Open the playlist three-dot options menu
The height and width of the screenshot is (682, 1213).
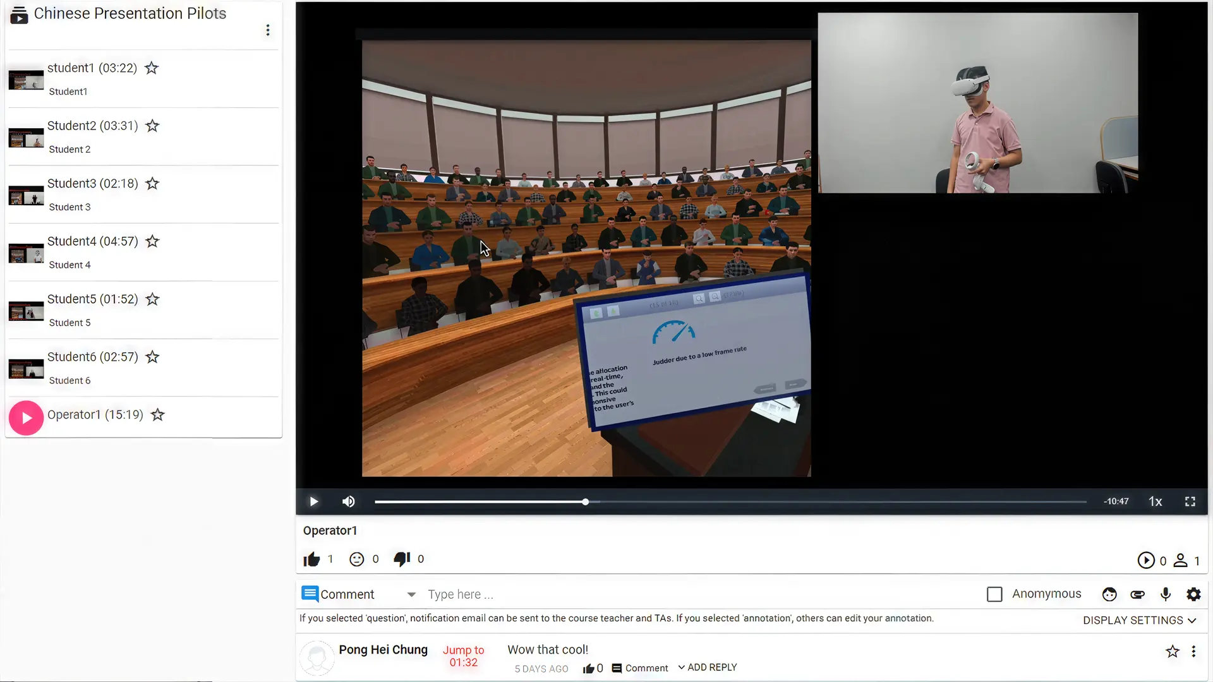[x=268, y=30]
